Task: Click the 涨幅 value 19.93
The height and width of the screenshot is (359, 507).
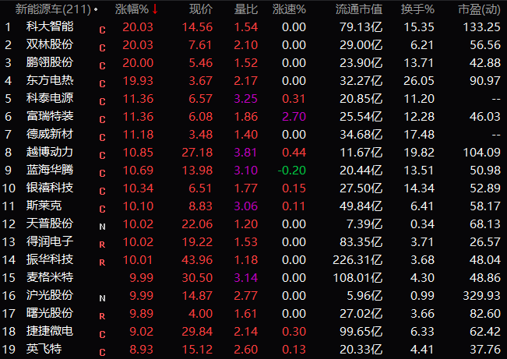Action: click(138, 81)
